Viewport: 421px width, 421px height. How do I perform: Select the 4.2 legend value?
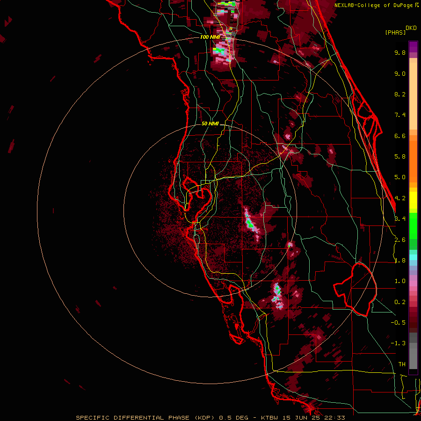click(400, 198)
